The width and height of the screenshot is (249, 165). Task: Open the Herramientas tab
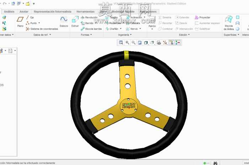point(85,12)
